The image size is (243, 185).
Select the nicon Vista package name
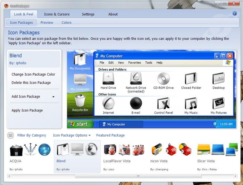[159, 161]
